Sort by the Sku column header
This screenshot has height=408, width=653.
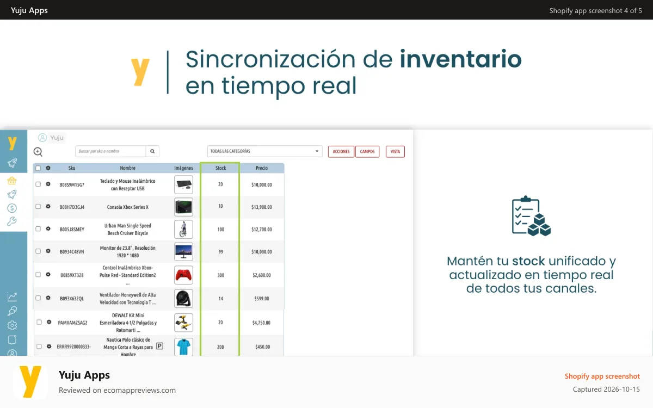(72, 168)
